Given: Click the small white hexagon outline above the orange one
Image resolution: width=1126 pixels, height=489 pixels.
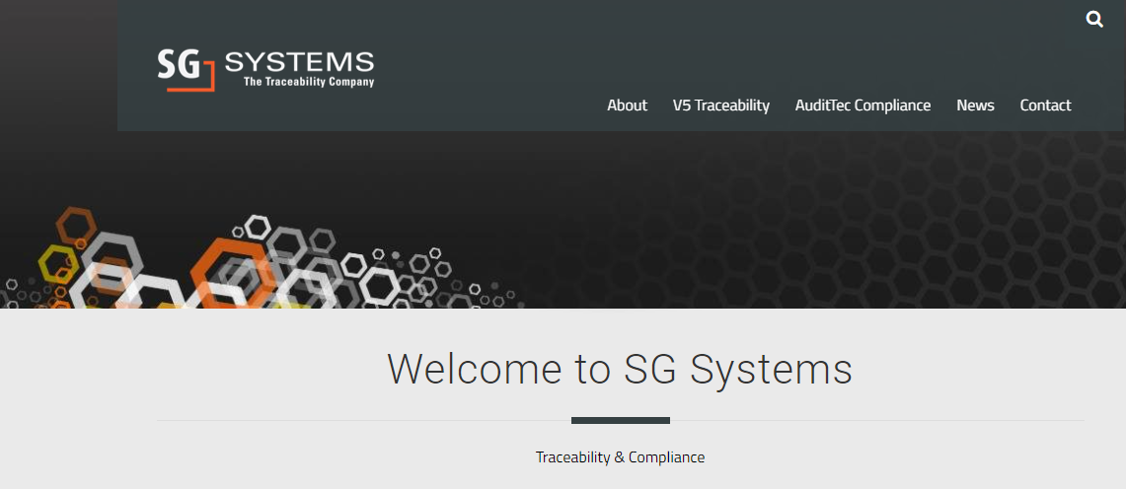Looking at the screenshot, I should pos(258,227).
